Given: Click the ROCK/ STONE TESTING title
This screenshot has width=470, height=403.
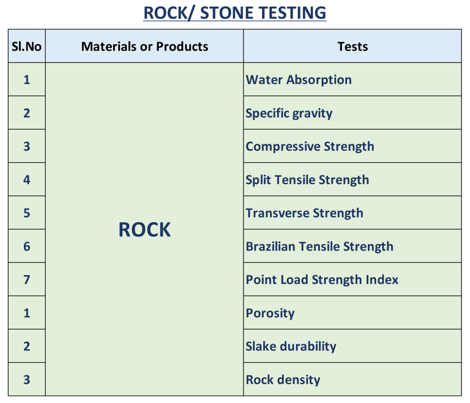Looking at the screenshot, I should [x=234, y=13].
